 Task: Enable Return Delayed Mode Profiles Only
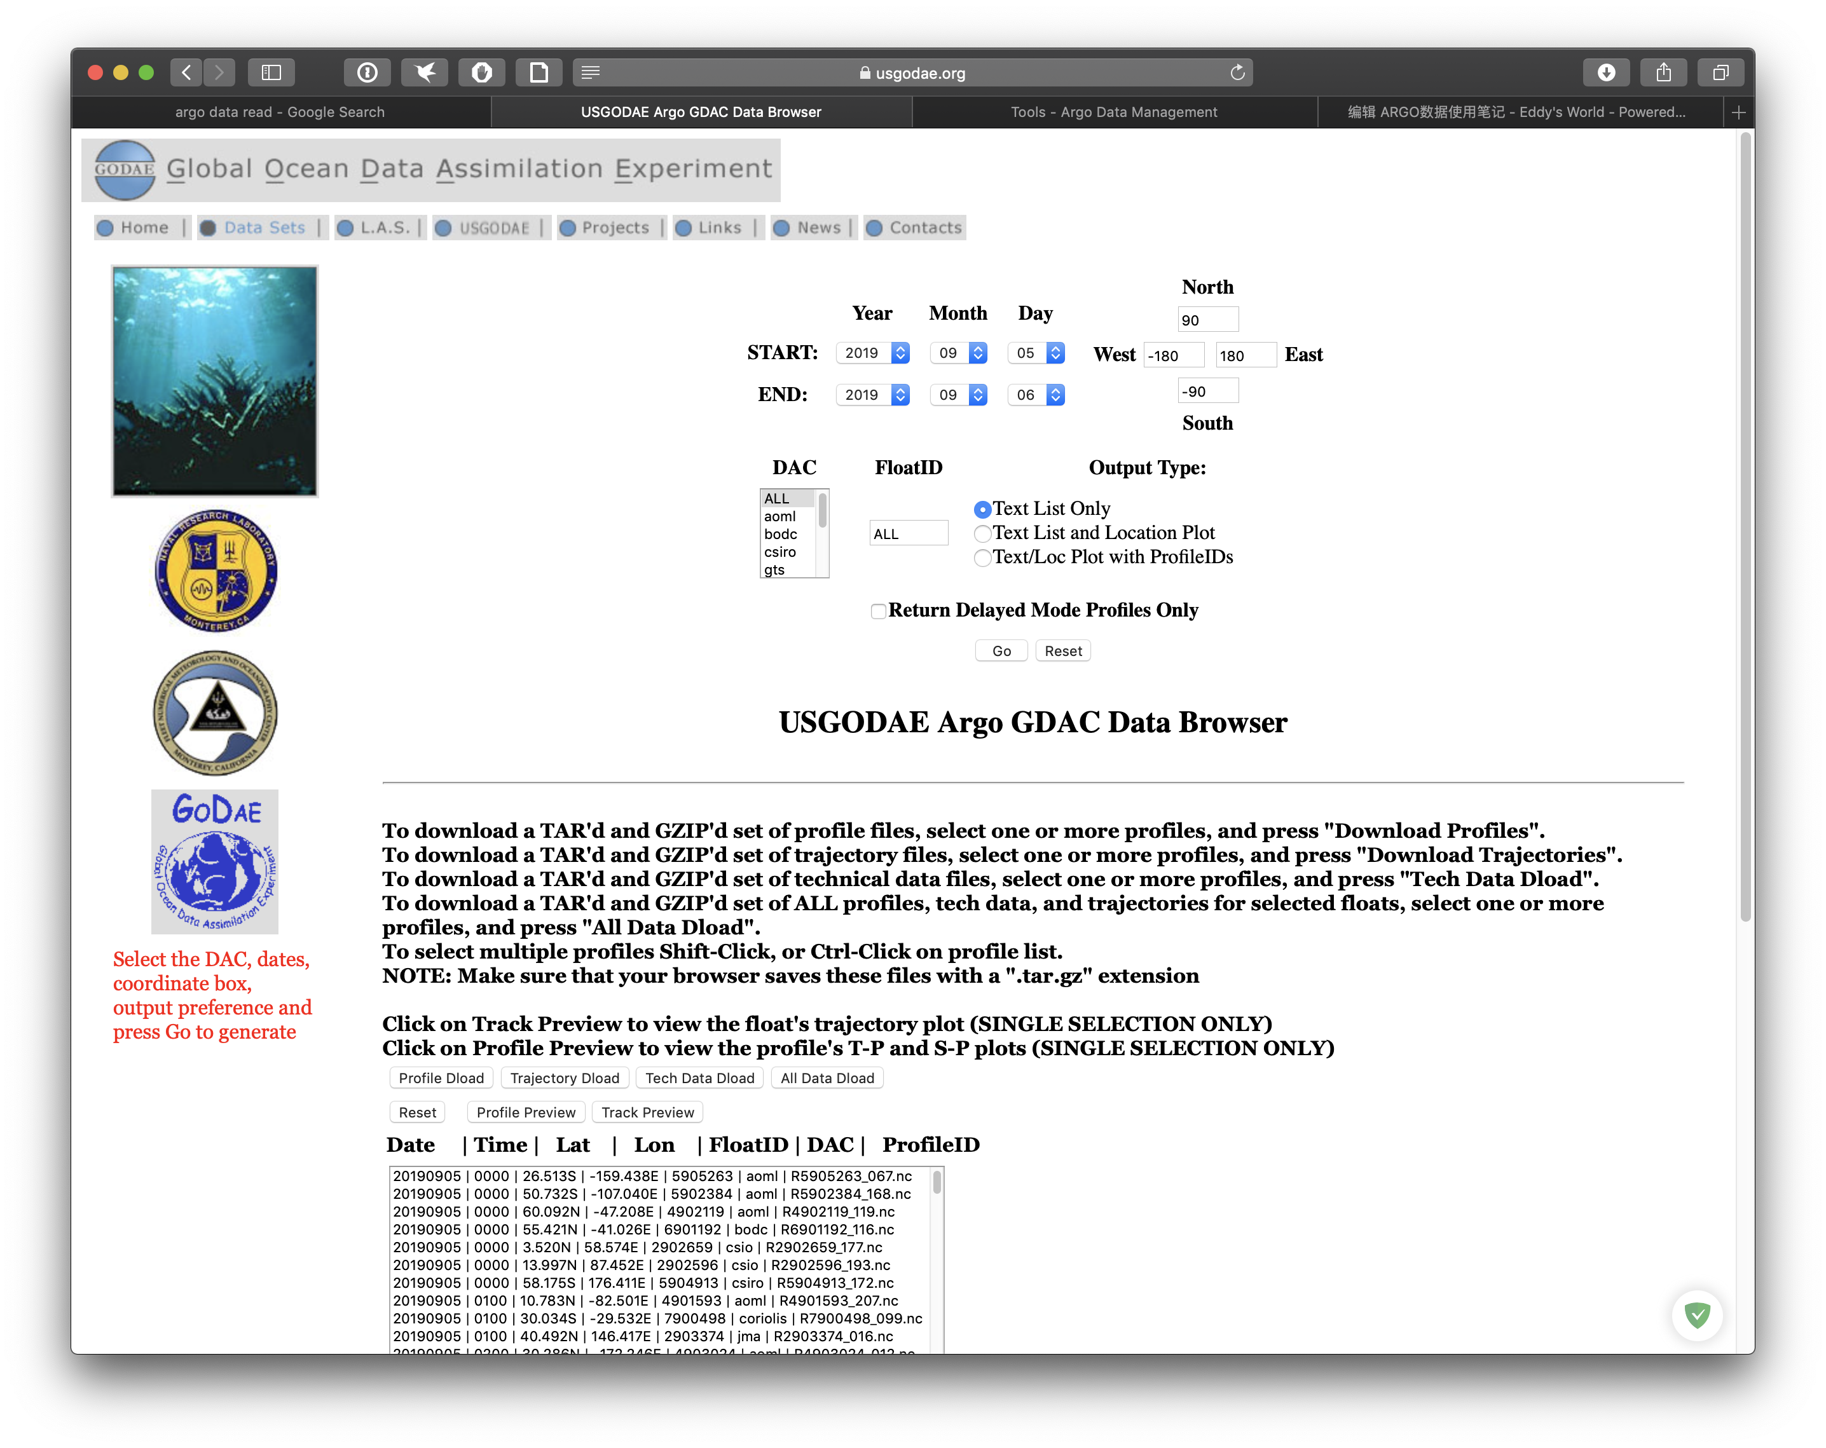click(x=878, y=611)
